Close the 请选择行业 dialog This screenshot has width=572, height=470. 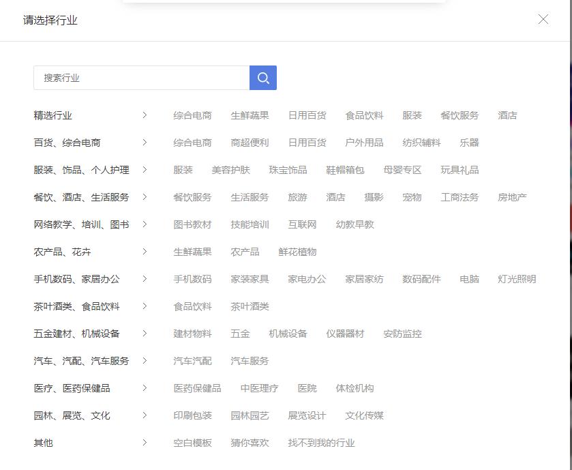point(543,20)
